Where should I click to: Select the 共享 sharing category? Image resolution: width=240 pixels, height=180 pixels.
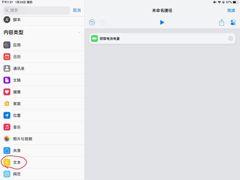tap(42, 151)
